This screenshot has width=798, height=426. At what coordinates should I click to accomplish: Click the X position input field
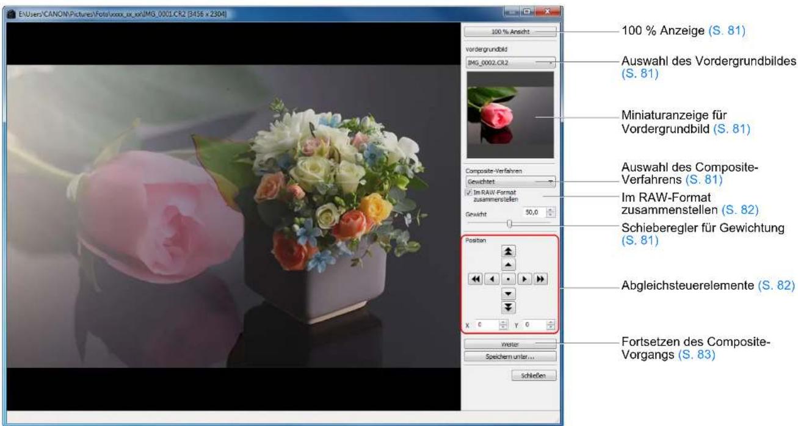pos(487,325)
